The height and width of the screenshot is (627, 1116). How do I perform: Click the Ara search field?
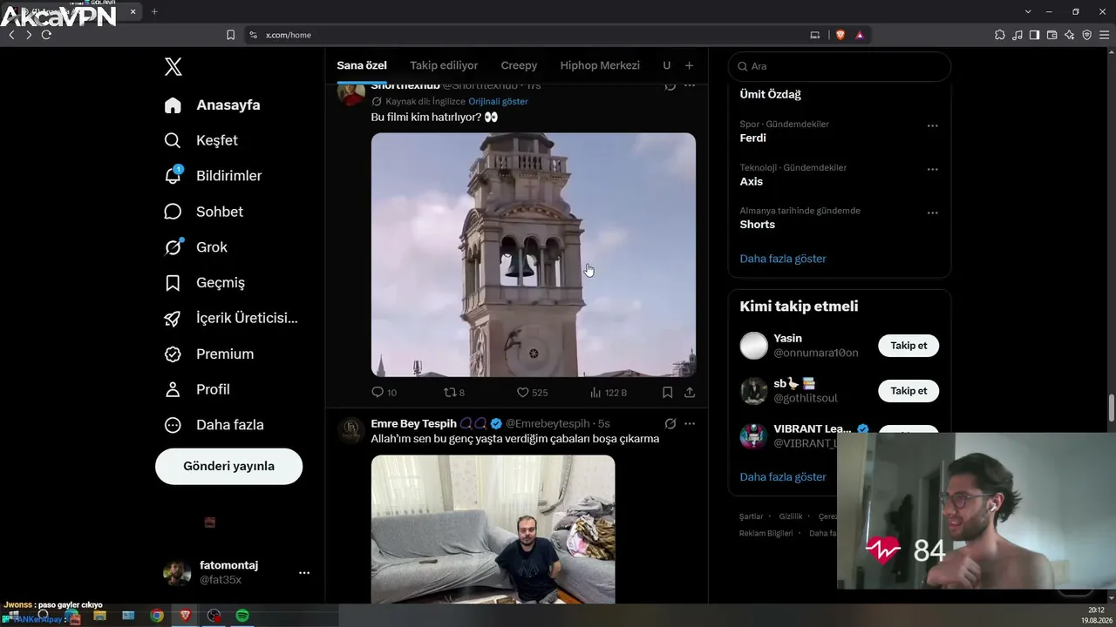(x=840, y=66)
